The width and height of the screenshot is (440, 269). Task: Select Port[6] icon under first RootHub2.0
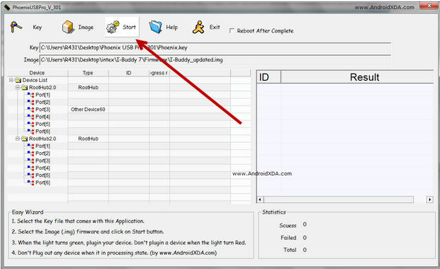31,131
